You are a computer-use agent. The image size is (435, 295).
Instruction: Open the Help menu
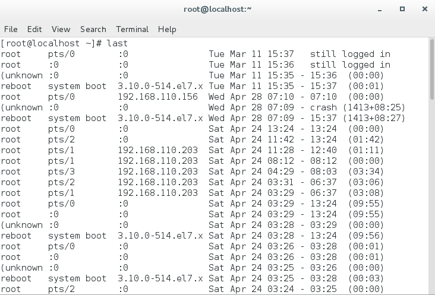click(x=167, y=29)
